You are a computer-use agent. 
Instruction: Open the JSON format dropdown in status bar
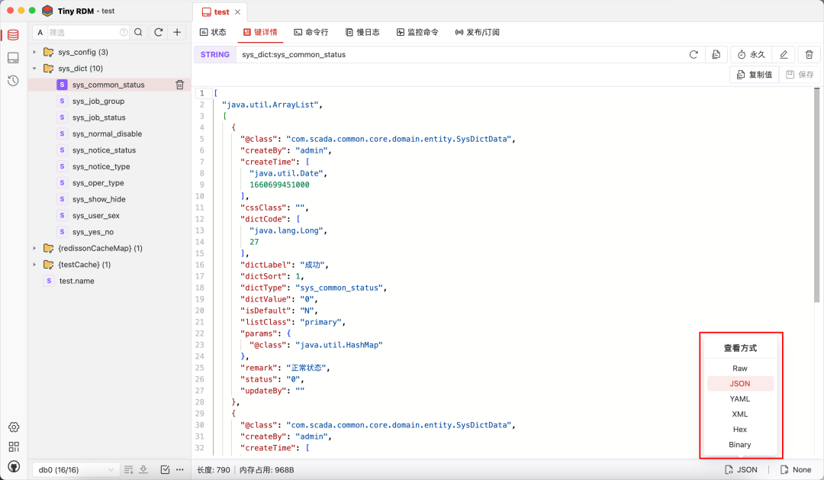741,469
